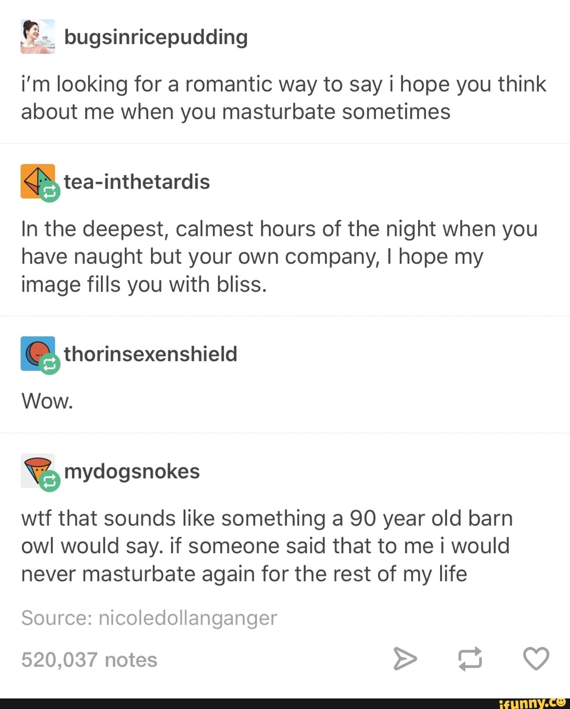Tap the share paper-plane icon
Viewport: 570px width, 709px height.
click(405, 659)
